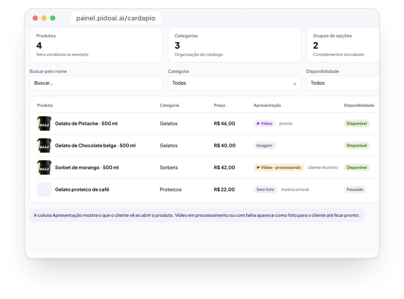404x299 pixels.
Task: Click the 'mostra a inicial' note
Action: 295,190
